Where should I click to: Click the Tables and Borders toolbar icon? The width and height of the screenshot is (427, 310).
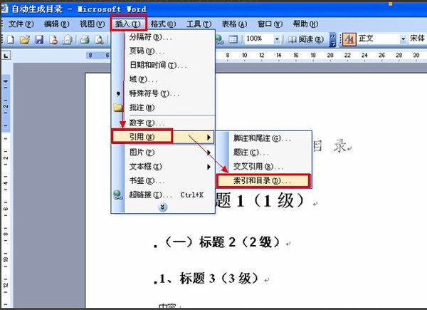233,40
